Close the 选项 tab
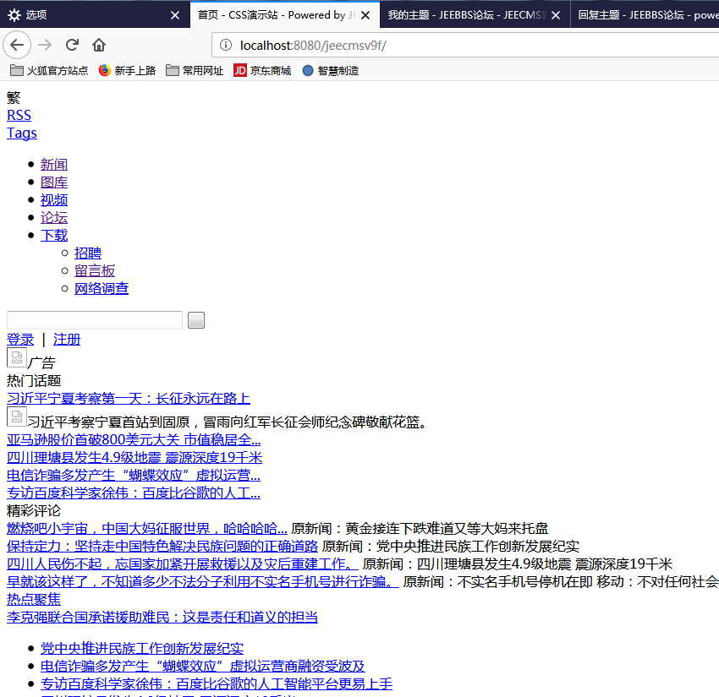Viewport: 719px width, 697px height. tap(175, 15)
